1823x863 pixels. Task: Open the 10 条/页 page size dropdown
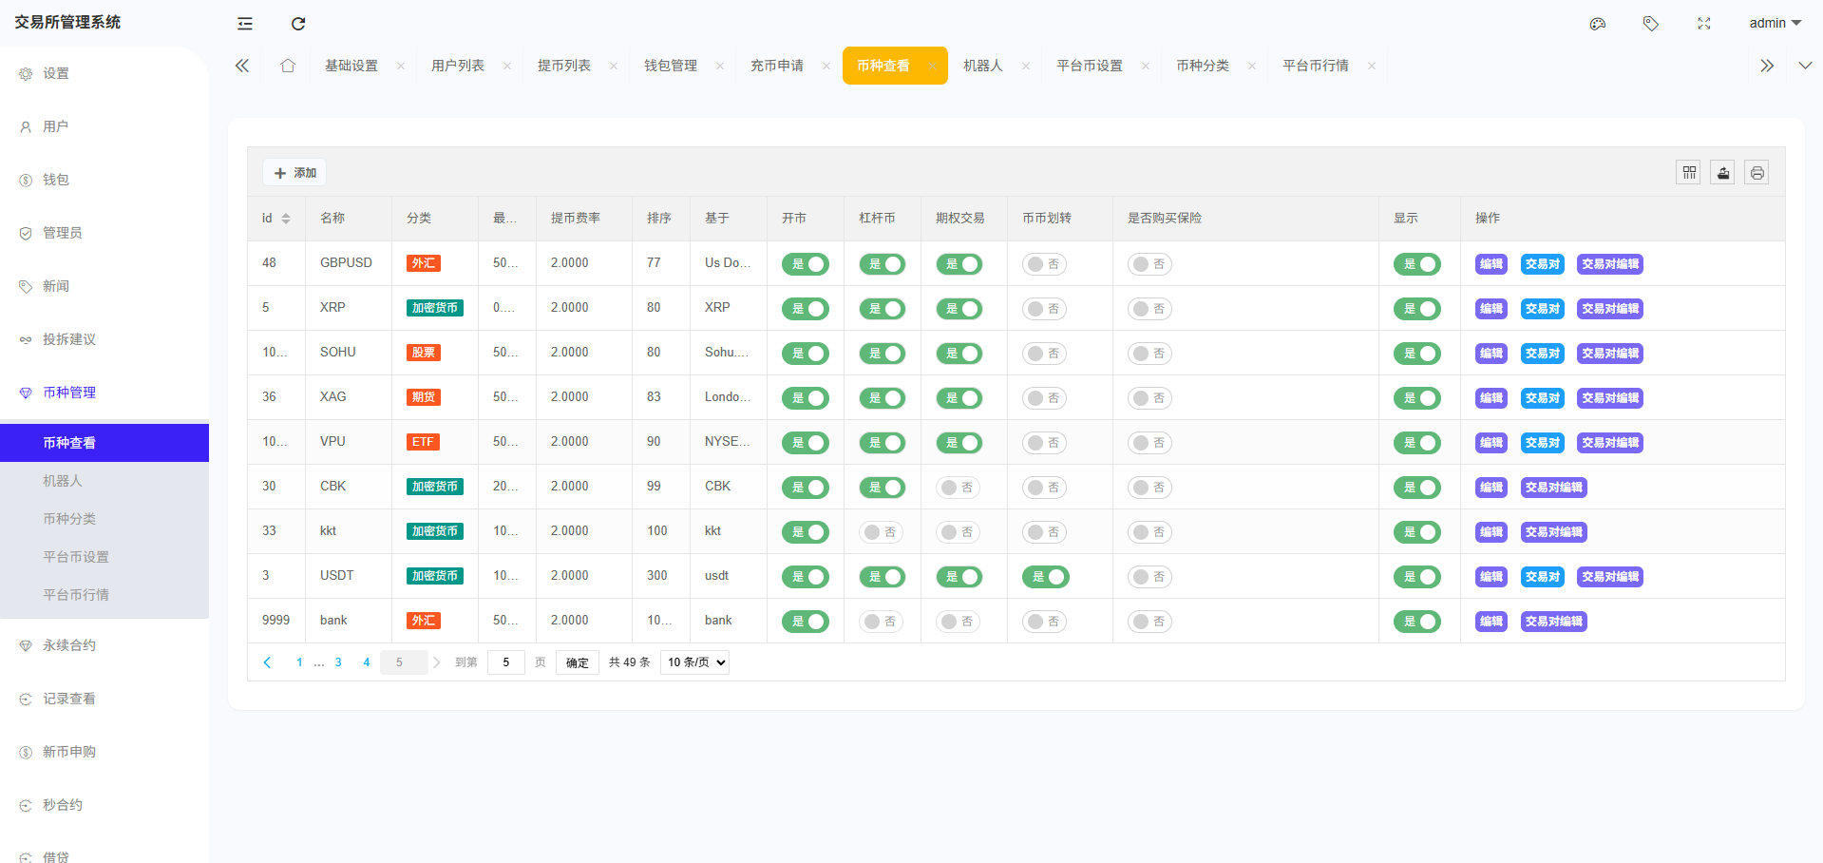click(694, 662)
